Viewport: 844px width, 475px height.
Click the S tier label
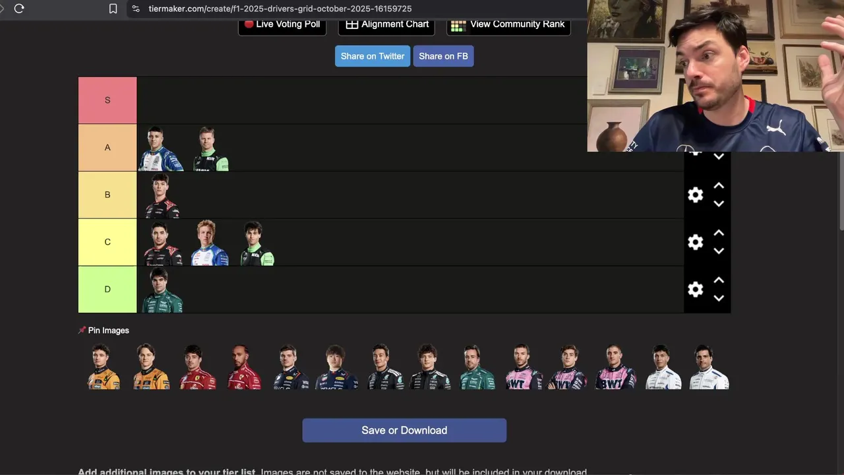tap(107, 100)
